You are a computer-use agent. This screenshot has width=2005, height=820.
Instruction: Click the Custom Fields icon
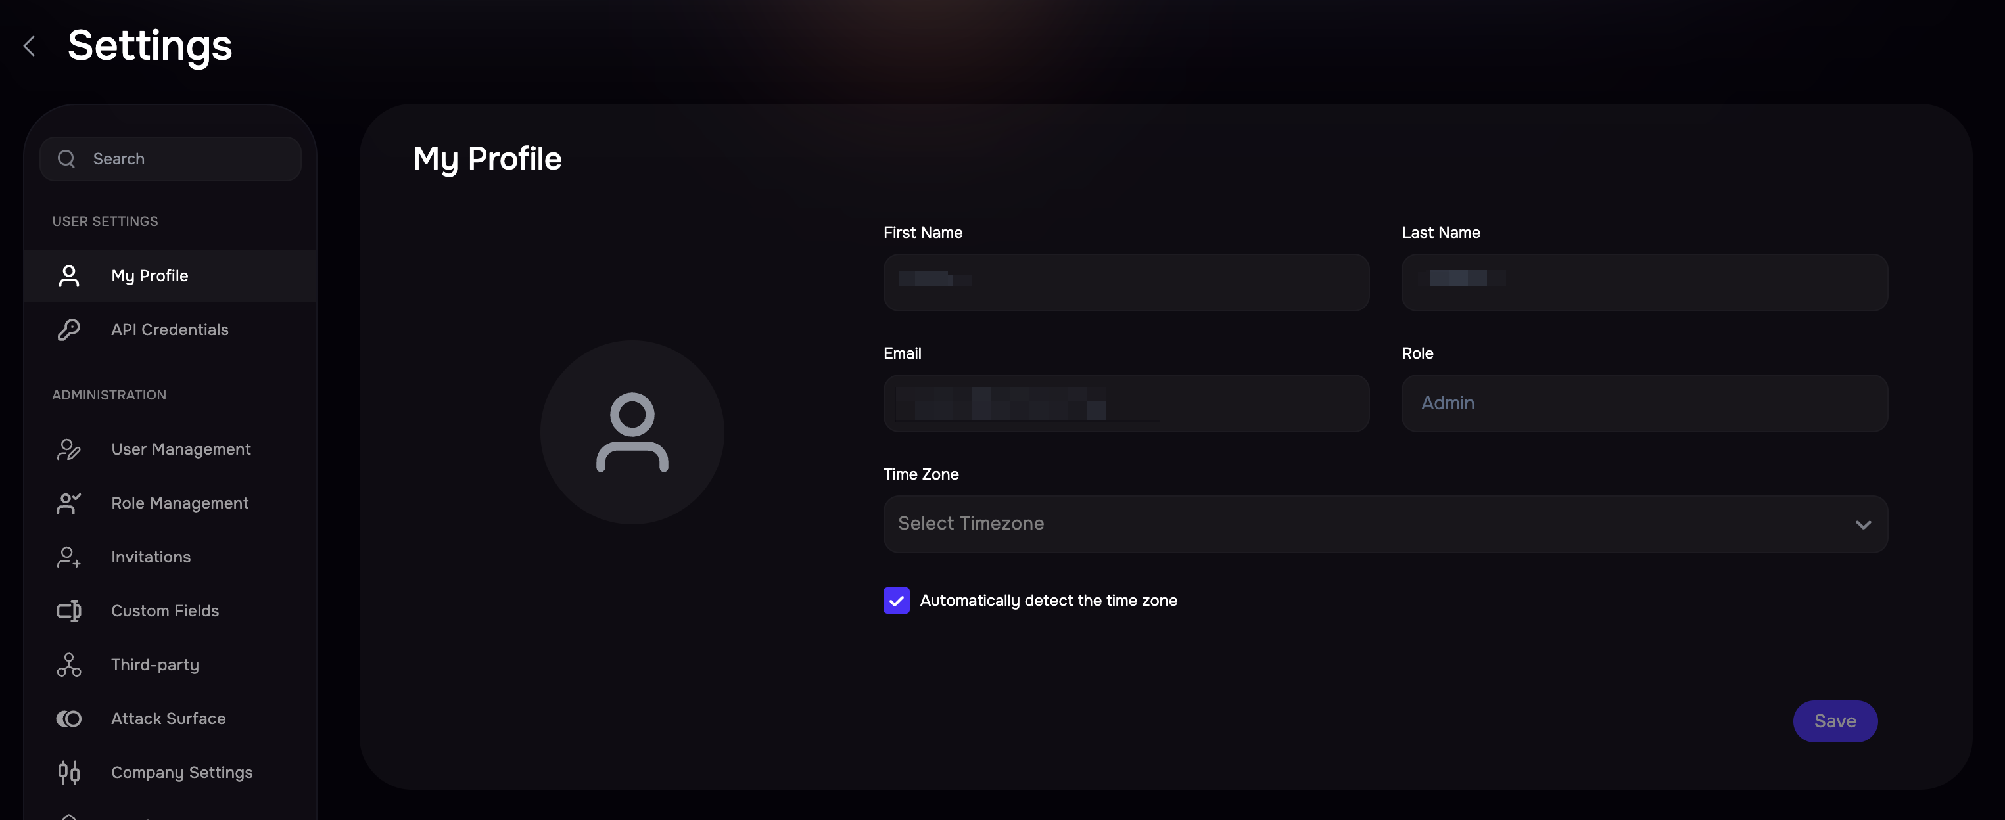68,610
